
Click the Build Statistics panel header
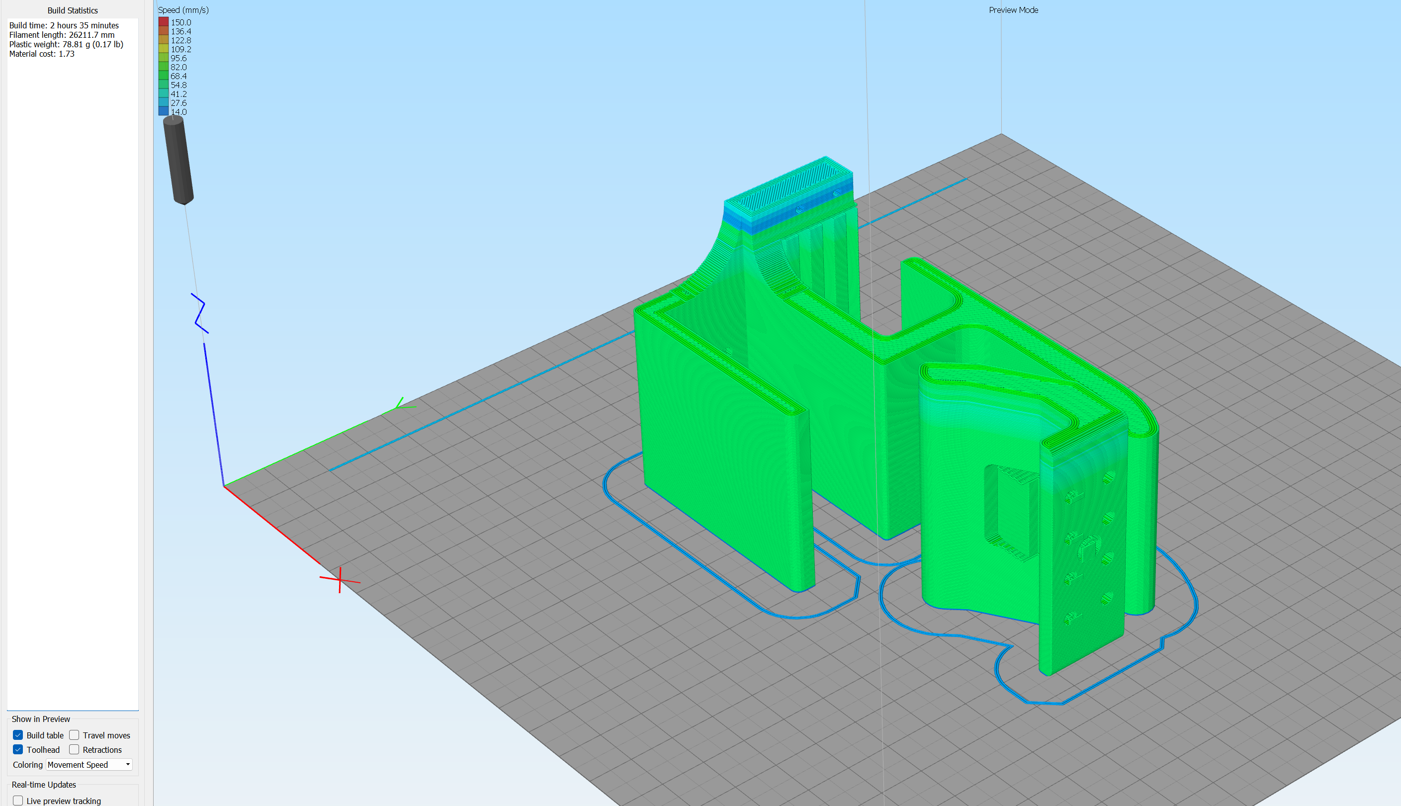click(x=73, y=10)
